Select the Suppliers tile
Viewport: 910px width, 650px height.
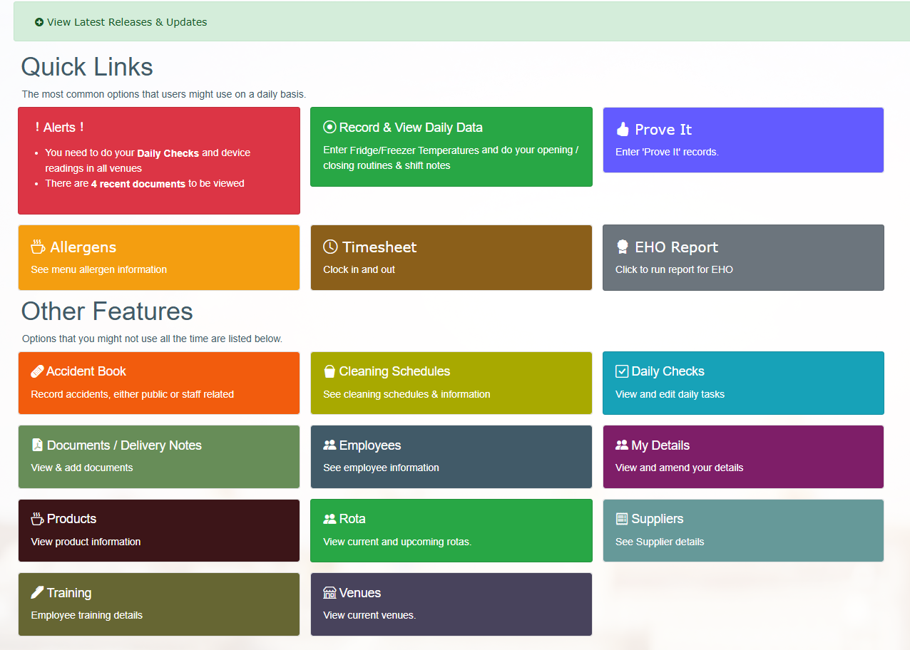click(743, 530)
